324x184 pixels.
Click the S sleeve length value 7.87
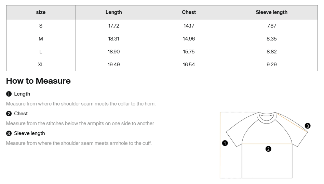[x=271, y=26]
